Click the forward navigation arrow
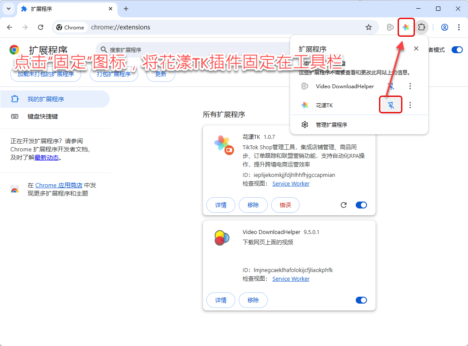This screenshot has width=468, height=346. [x=25, y=27]
